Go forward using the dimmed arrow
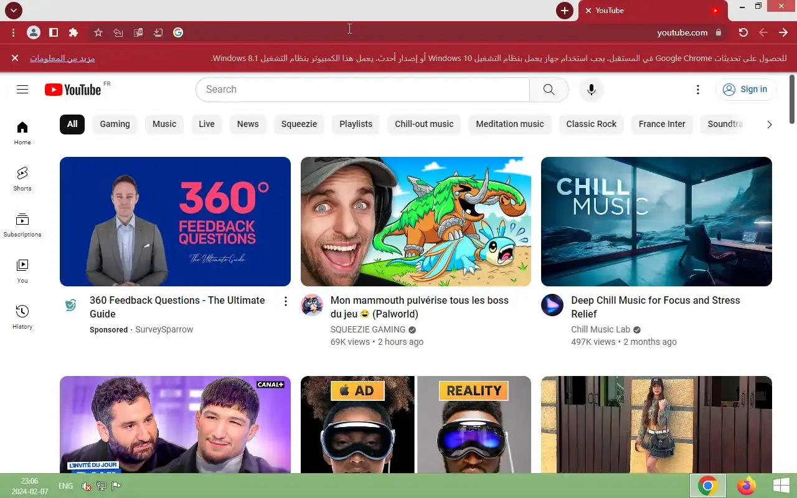 (x=763, y=32)
